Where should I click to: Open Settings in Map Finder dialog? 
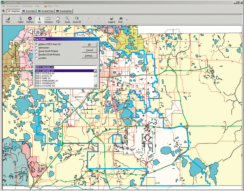pos(89,55)
